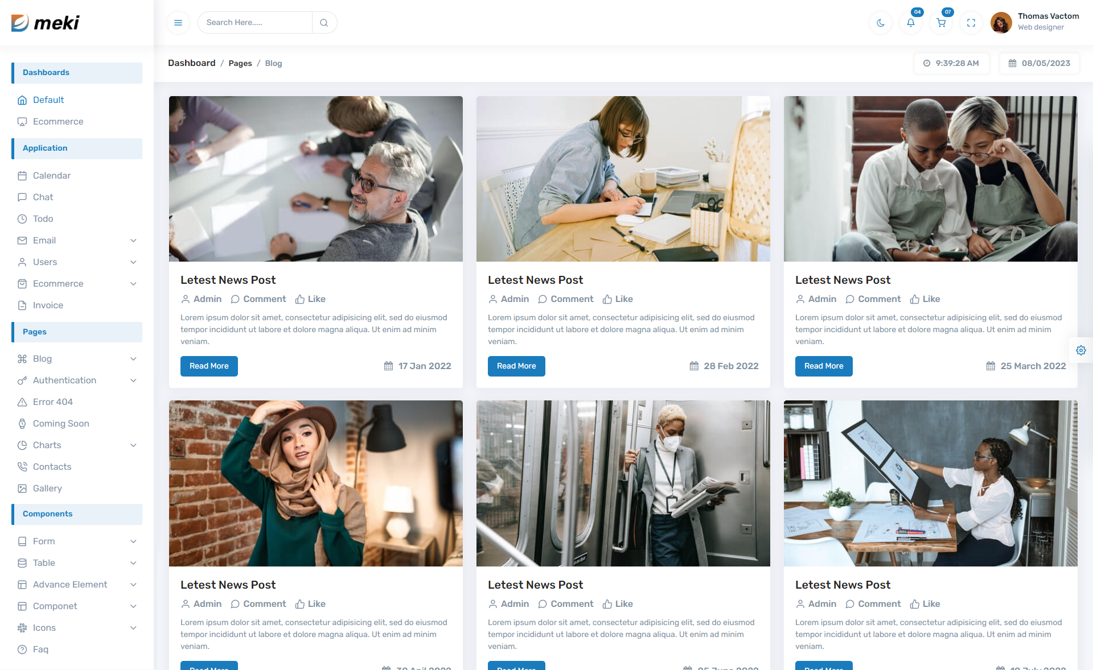Open Calendar in the sidebar

(x=51, y=176)
